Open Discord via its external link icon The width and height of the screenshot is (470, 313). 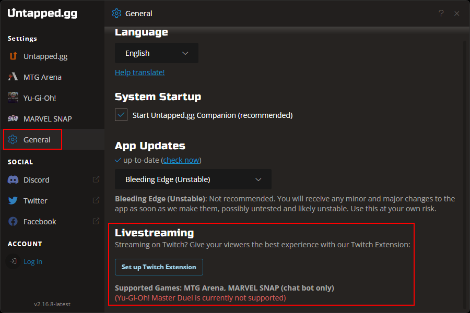pos(96,179)
